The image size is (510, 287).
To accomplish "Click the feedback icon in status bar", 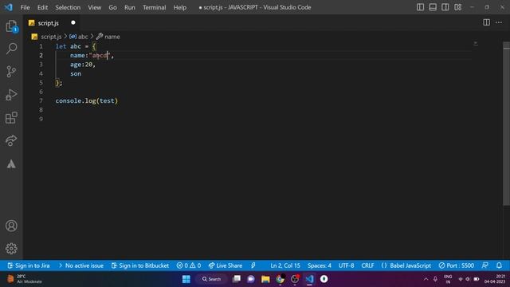I will (x=485, y=265).
